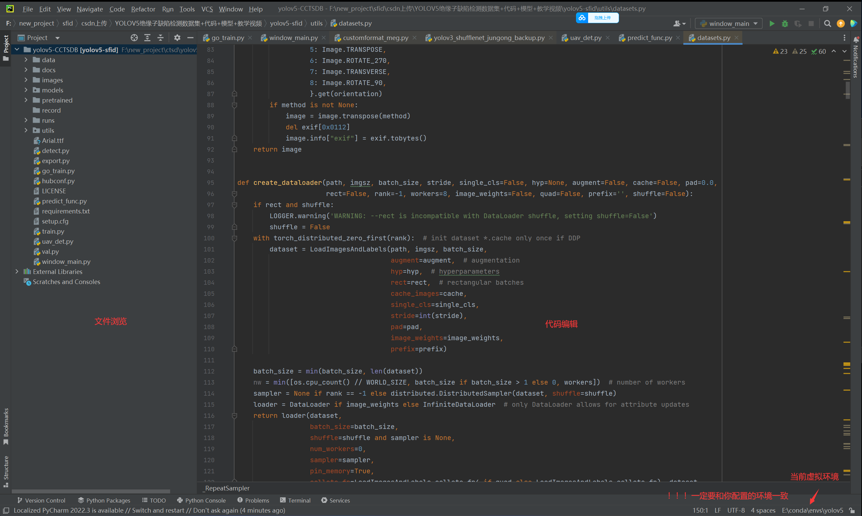Image resolution: width=862 pixels, height=516 pixels.
Task: Click Select Opened File target icon
Action: pyautogui.click(x=134, y=38)
